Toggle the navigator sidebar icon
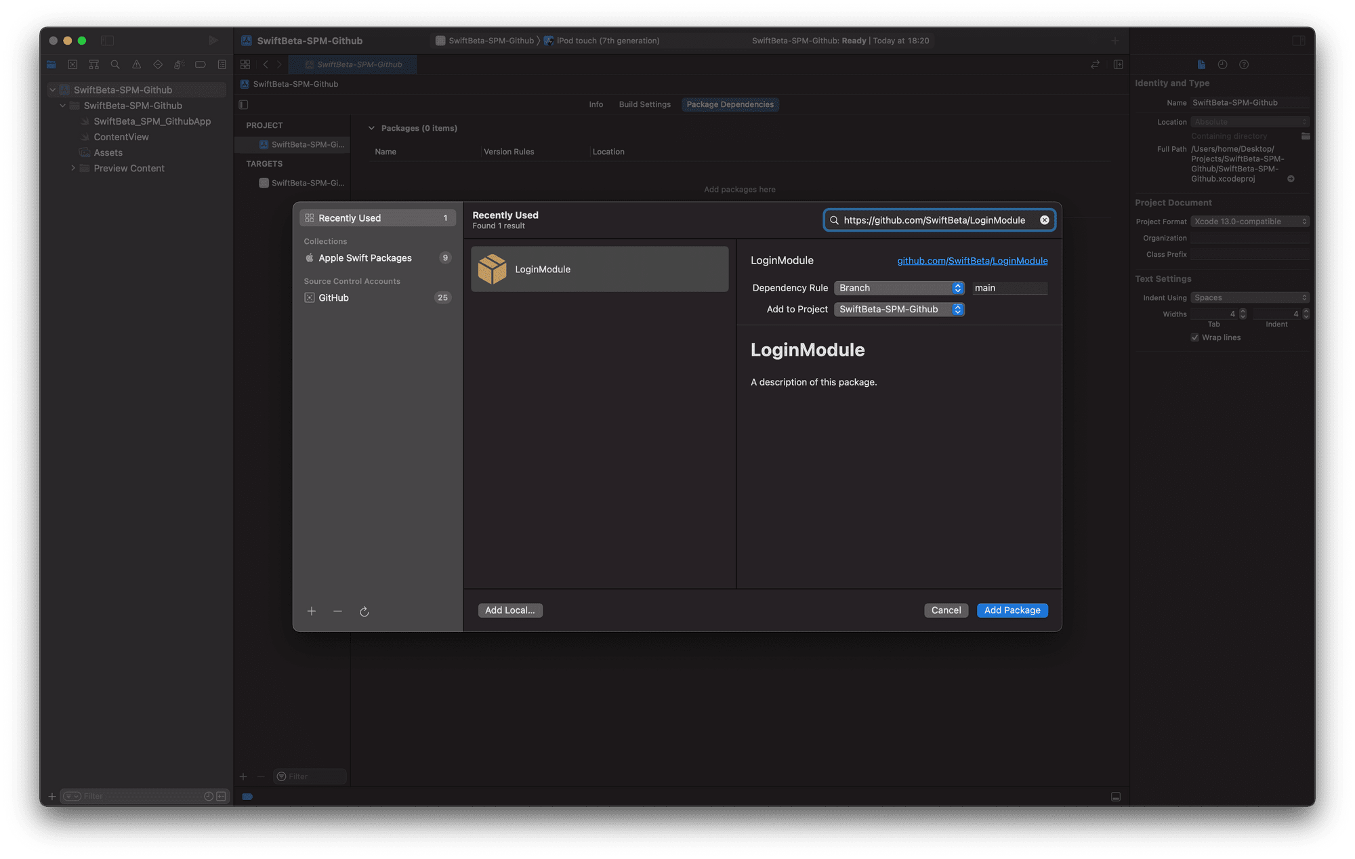 coord(107,41)
